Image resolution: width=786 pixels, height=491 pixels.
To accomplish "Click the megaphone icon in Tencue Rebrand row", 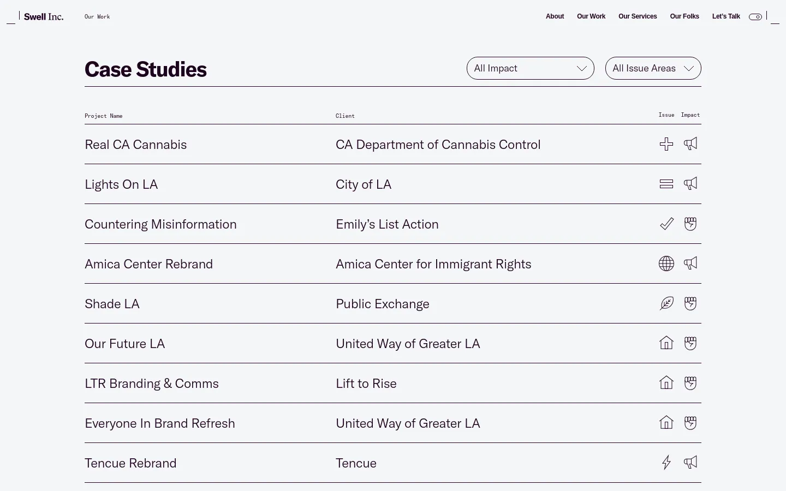I will [x=690, y=463].
